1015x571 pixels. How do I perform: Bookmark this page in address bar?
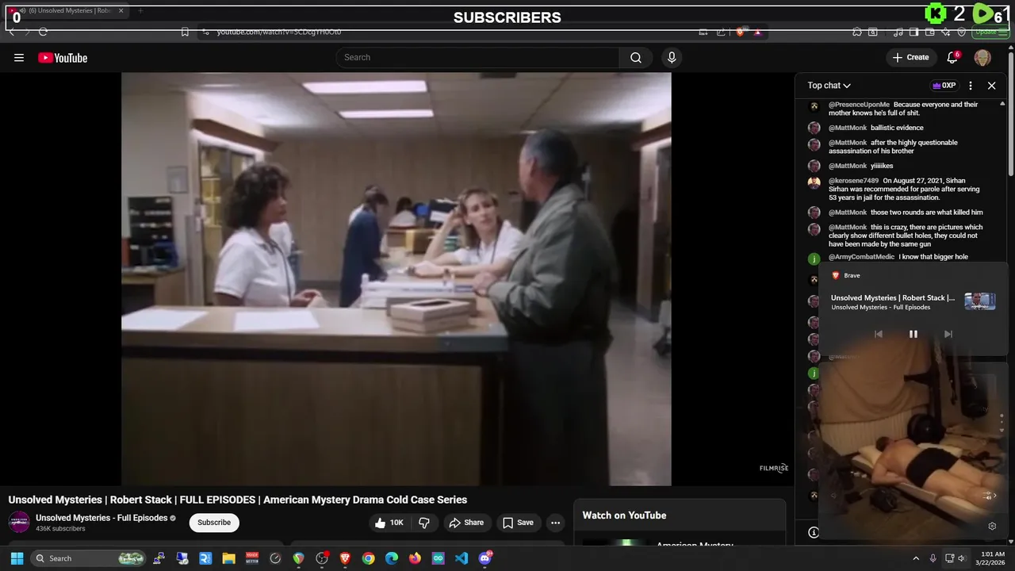tap(185, 32)
